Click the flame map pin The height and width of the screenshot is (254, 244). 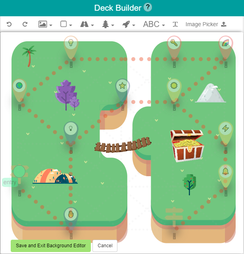coord(71,219)
